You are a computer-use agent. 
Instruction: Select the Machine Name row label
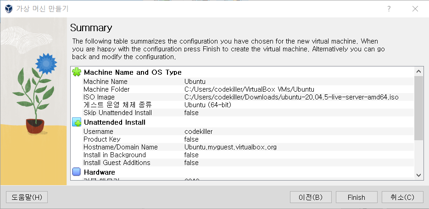coord(106,82)
